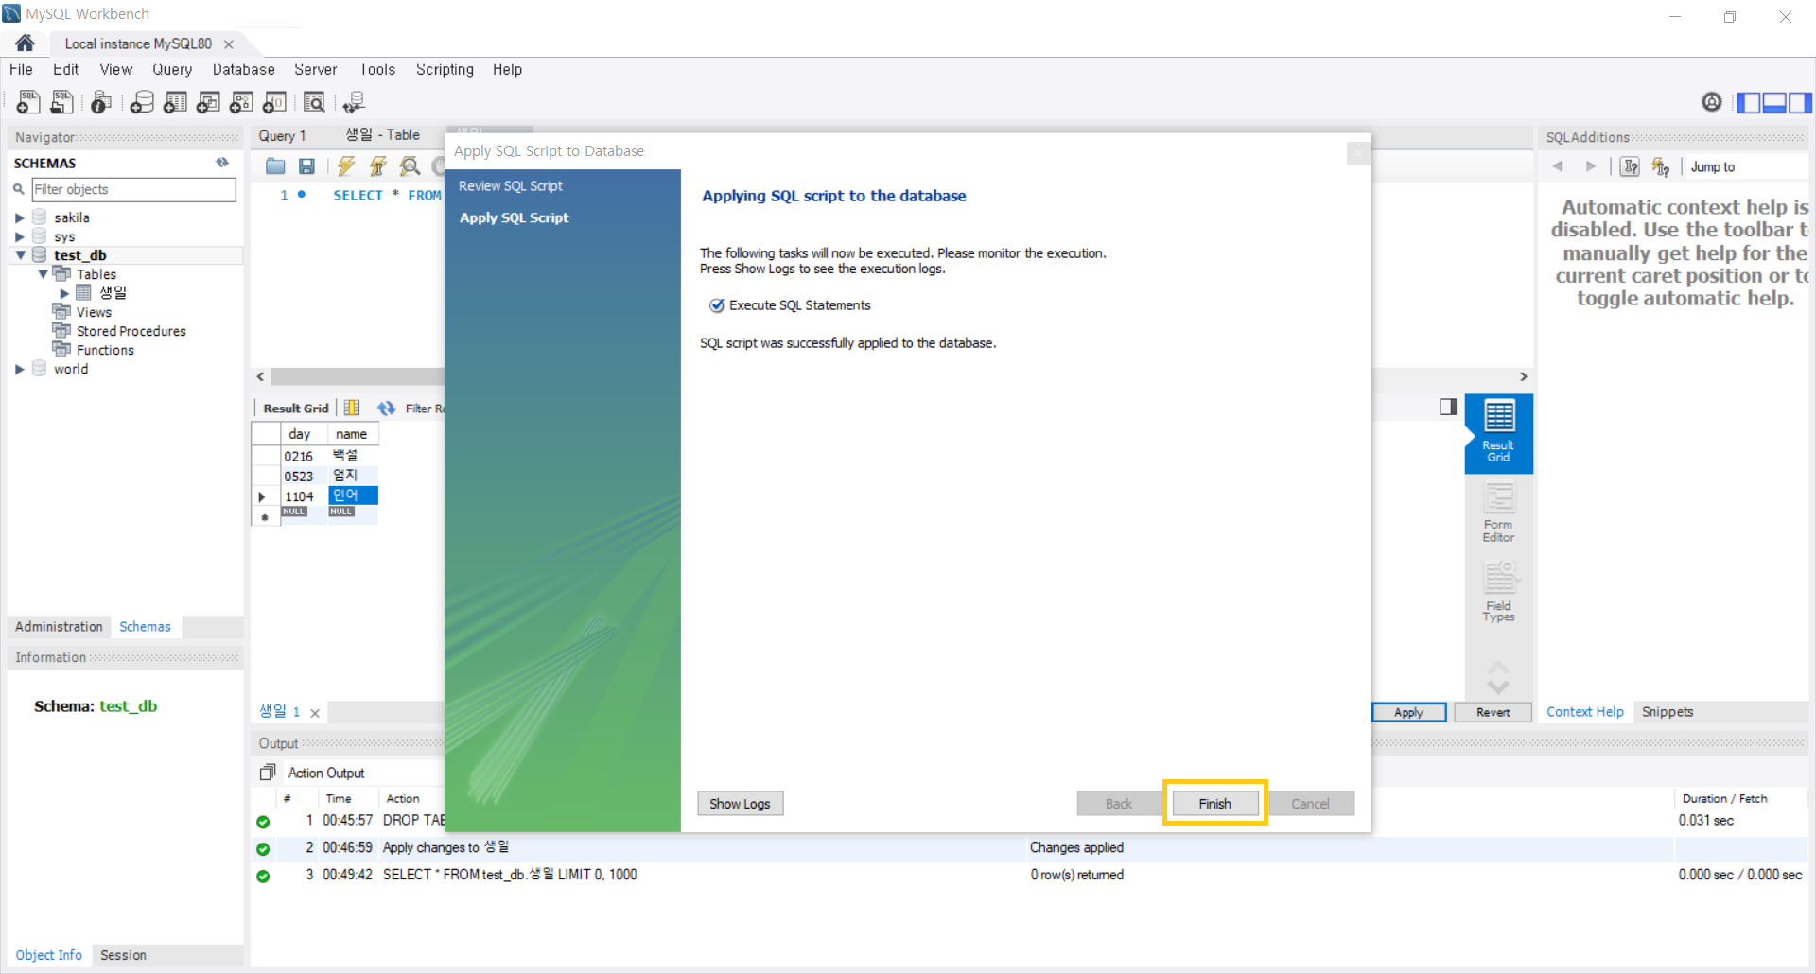Image resolution: width=1816 pixels, height=974 pixels.
Task: Create new schema toolbar icon
Action: [142, 102]
